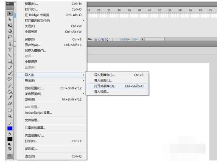The image size is (218, 163).
Task: Choose 保存(S) menu item
Action: pyautogui.click(x=52, y=39)
